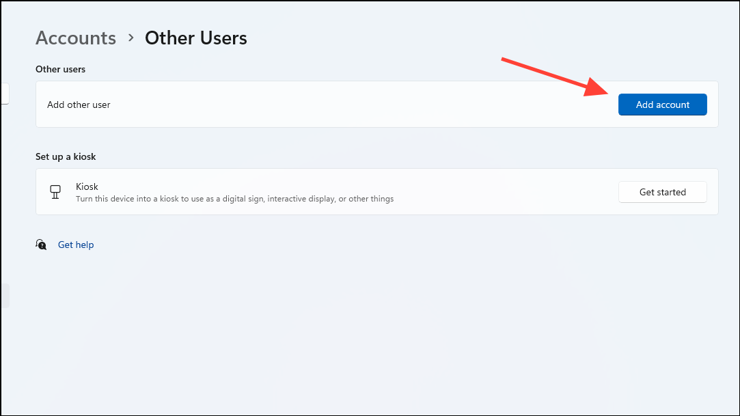
Task: Select the Other Users page title
Action: (196, 38)
